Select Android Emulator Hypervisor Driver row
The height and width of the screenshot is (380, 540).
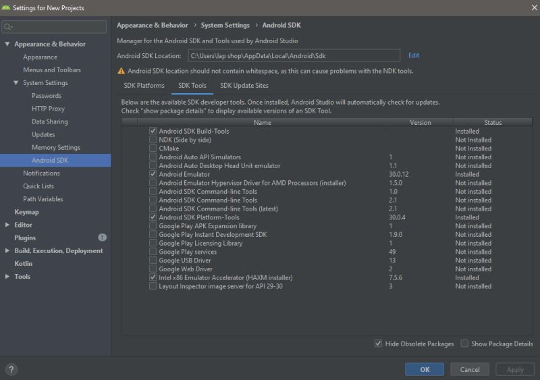[327, 183]
